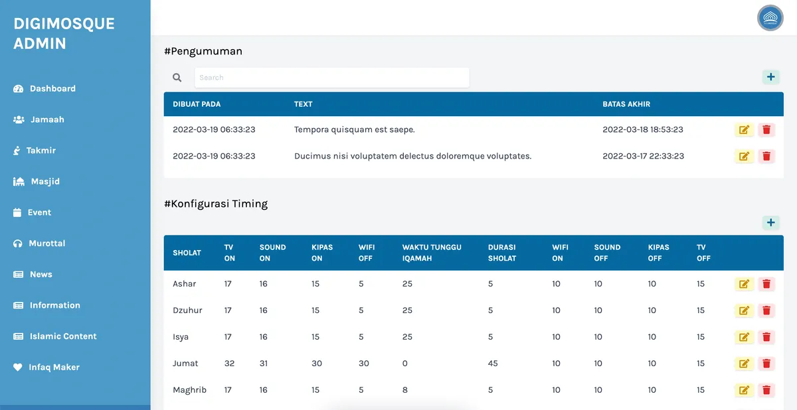This screenshot has width=797, height=410.
Task: Delete the 'Tempora quisquam est saepe' announcement
Action: [x=766, y=130]
